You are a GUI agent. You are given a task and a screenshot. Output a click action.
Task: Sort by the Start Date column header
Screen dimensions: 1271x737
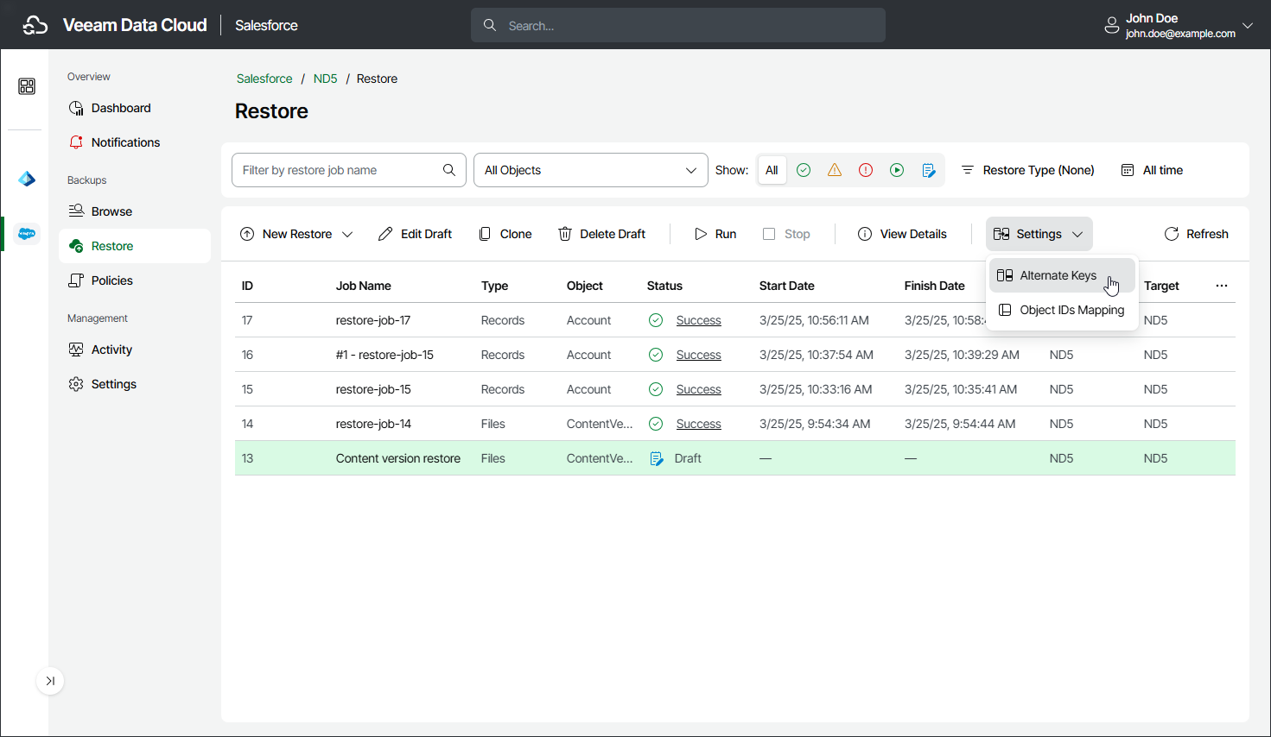pyautogui.click(x=786, y=286)
